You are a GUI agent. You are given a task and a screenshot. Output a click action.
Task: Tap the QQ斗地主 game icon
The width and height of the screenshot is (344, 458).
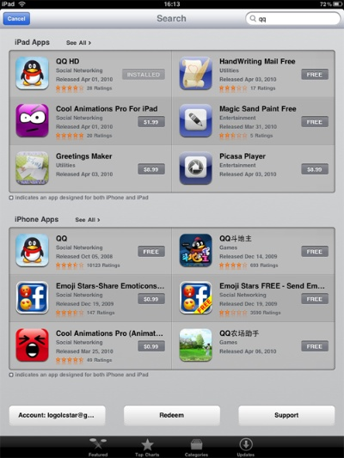[195, 250]
